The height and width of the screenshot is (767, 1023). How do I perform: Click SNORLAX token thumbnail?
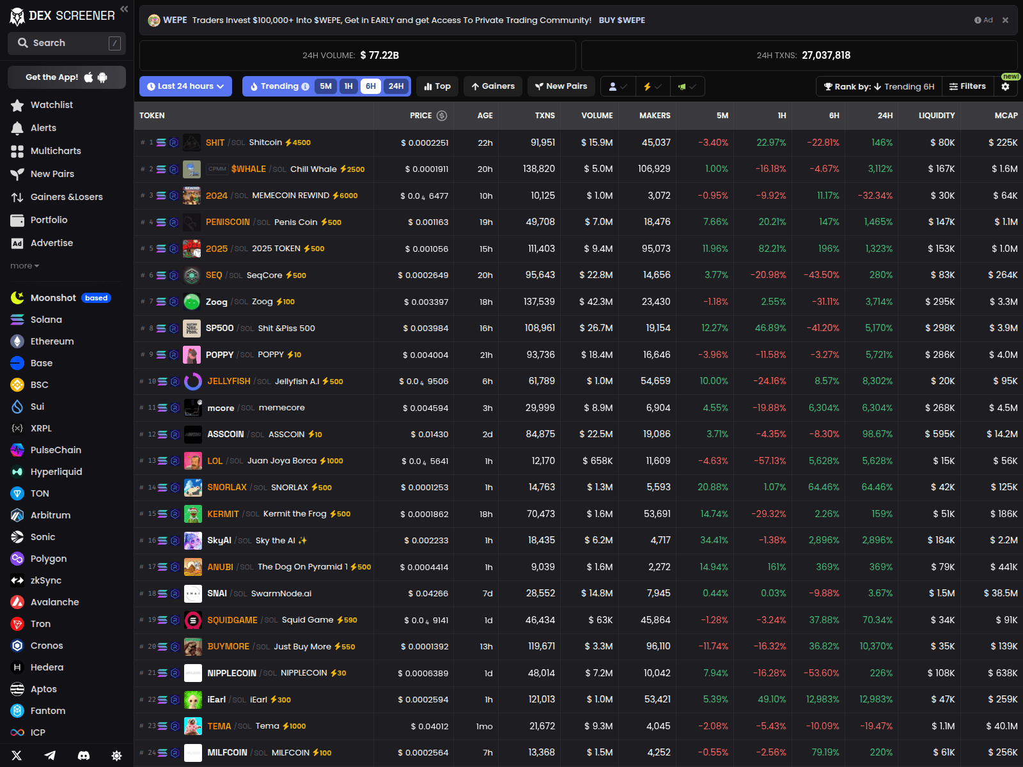tap(193, 488)
